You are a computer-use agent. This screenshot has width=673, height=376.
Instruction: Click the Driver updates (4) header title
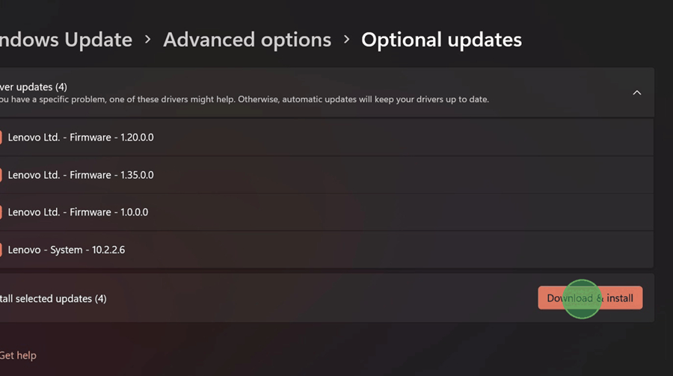(x=34, y=87)
